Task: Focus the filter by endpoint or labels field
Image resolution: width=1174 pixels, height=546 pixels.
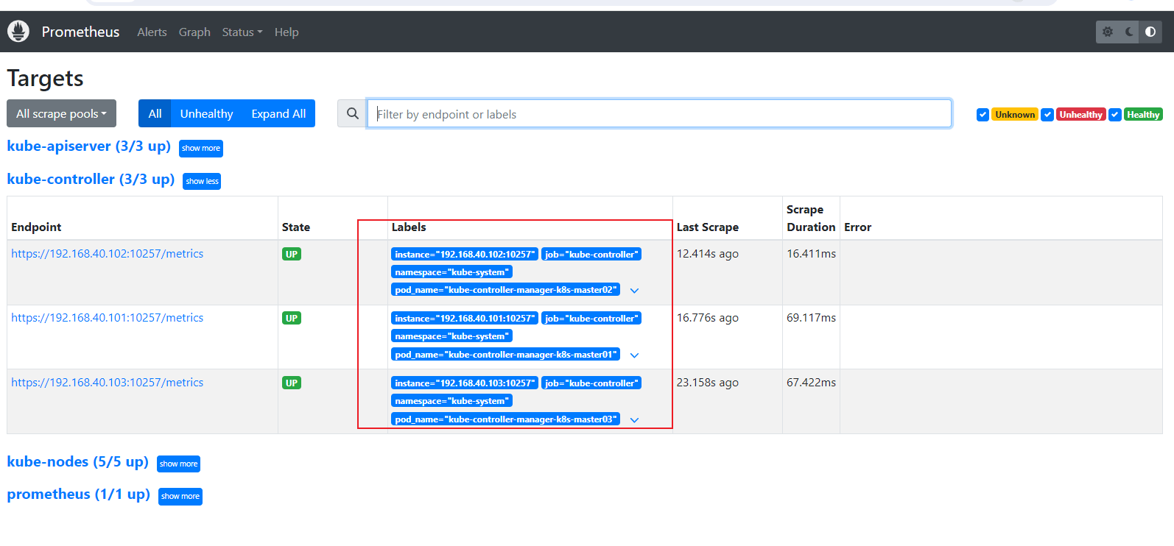Action: click(659, 114)
